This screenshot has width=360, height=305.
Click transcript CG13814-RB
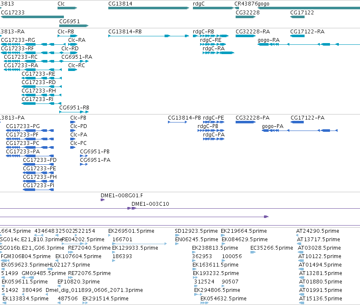(148, 36)
